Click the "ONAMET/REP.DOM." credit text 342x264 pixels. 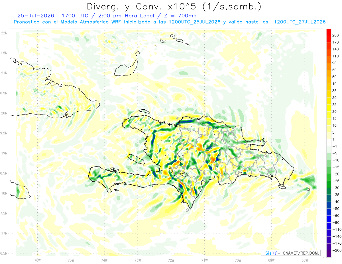300,253
